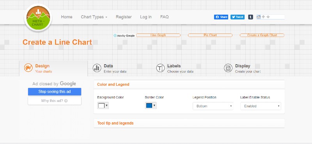Image resolution: width=312 pixels, height=144 pixels.
Task: Open the Label Enable Status dropdown
Action: coord(261,106)
